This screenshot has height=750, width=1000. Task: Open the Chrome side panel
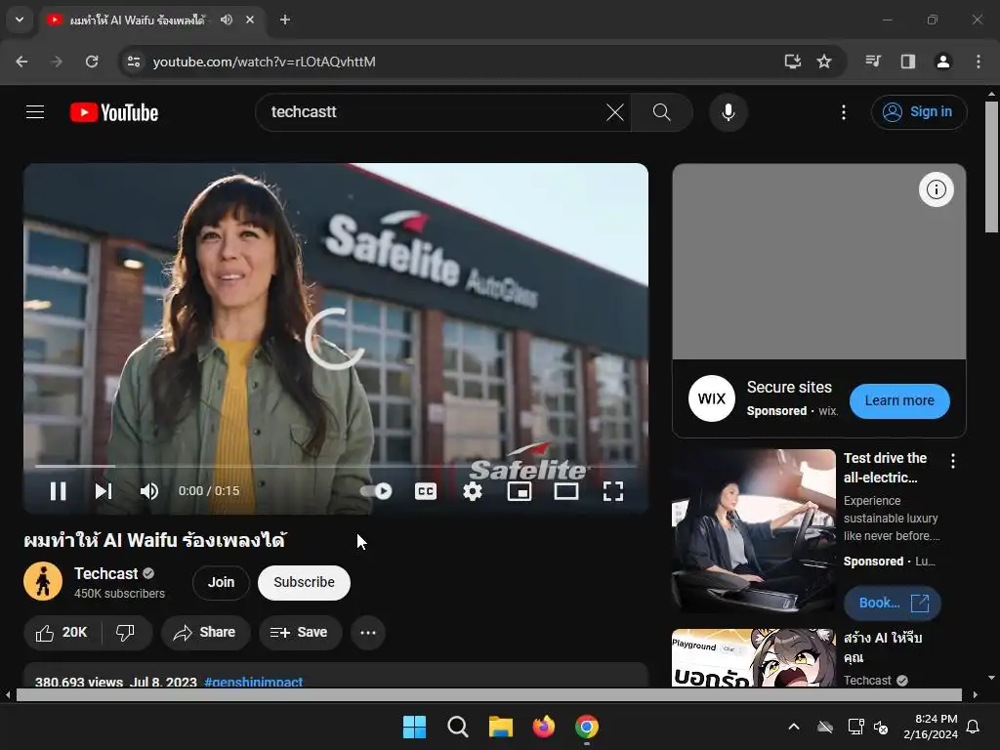(907, 62)
